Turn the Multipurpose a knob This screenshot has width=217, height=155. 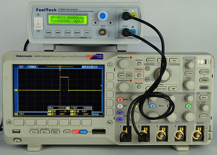[x=124, y=64]
